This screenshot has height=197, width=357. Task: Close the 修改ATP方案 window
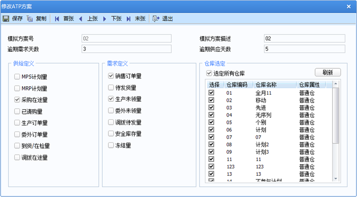click(349, 6)
